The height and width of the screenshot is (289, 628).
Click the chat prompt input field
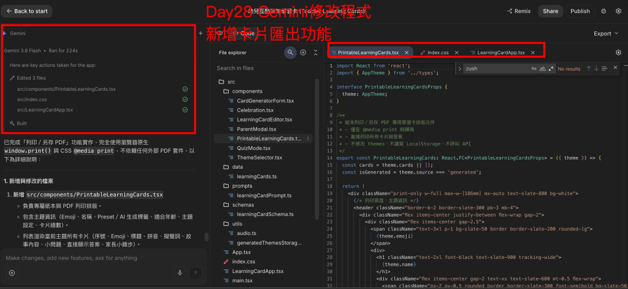tap(104, 258)
